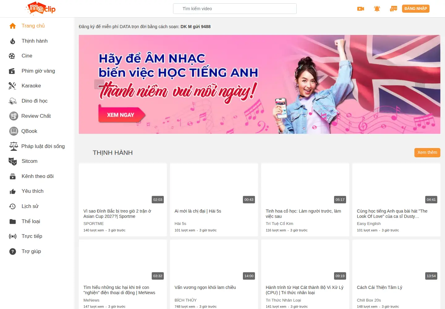The width and height of the screenshot is (445, 309).
Task: Click the Cine film reel icon
Action: click(12, 56)
